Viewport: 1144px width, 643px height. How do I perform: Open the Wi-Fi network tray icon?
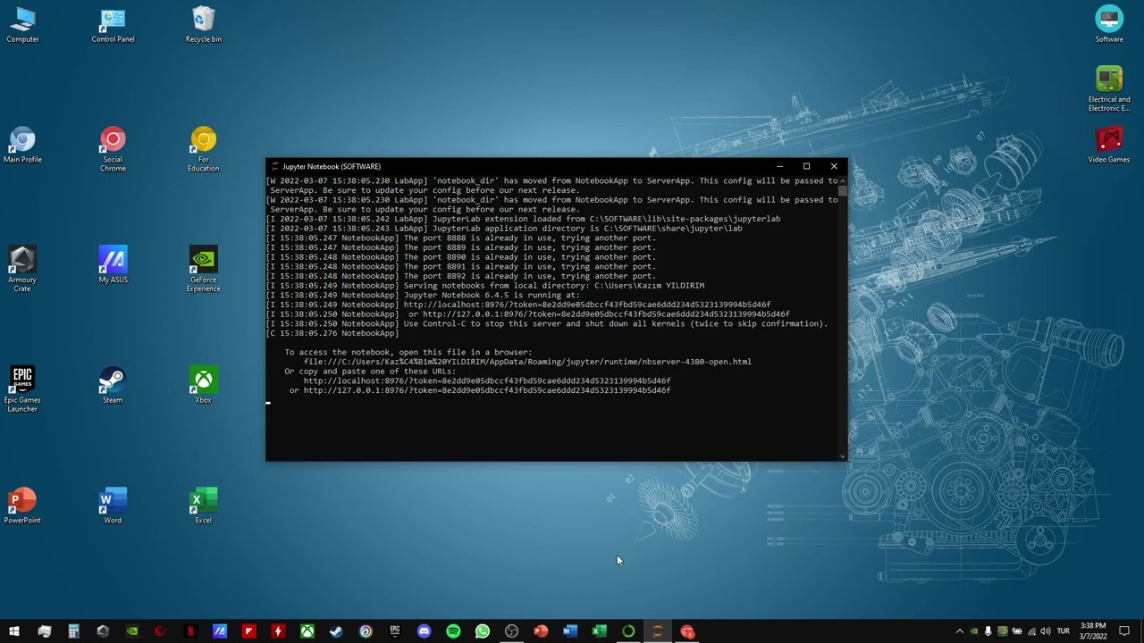click(1031, 631)
